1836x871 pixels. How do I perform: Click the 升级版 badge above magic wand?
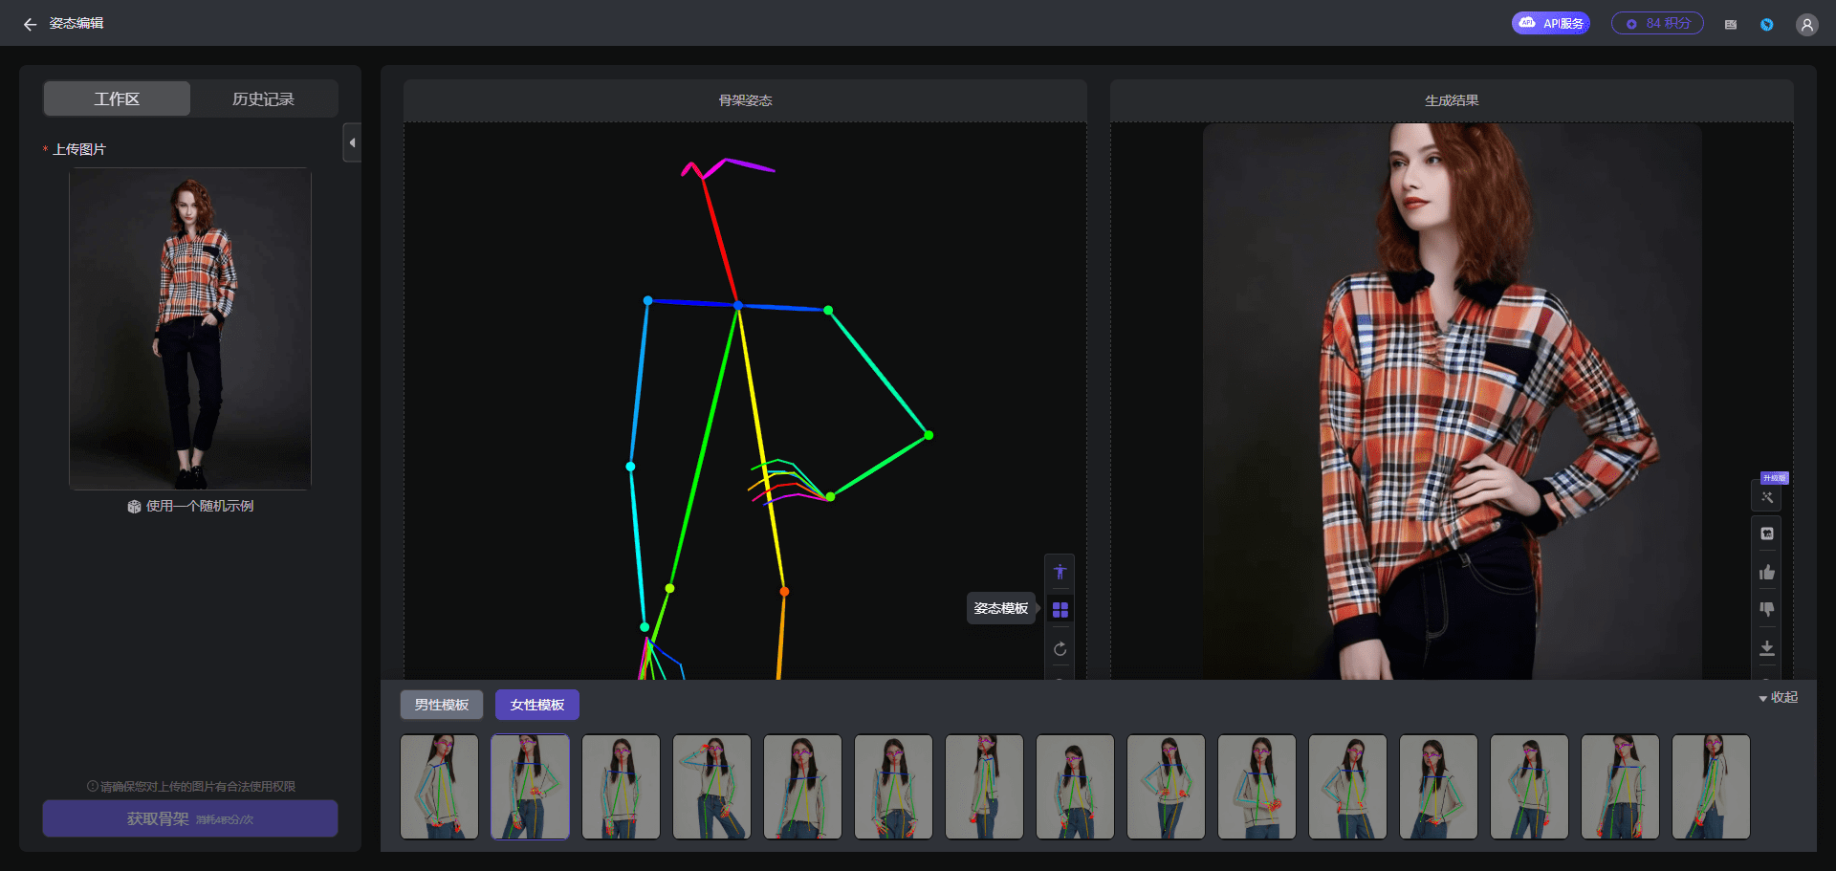coord(1775,478)
